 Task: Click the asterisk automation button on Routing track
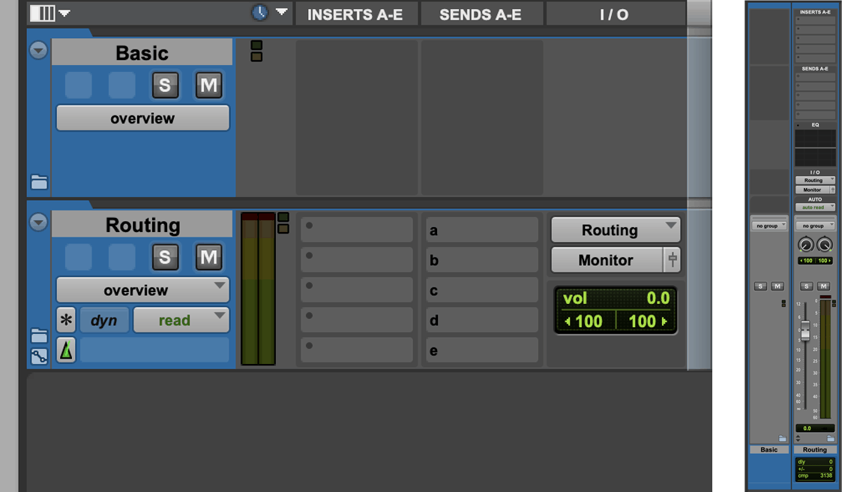point(66,320)
